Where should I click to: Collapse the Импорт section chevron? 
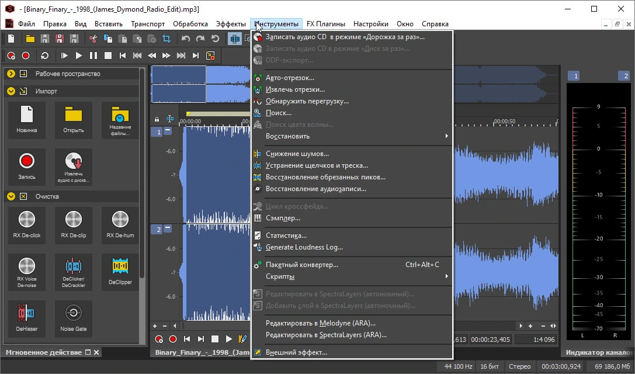point(11,91)
